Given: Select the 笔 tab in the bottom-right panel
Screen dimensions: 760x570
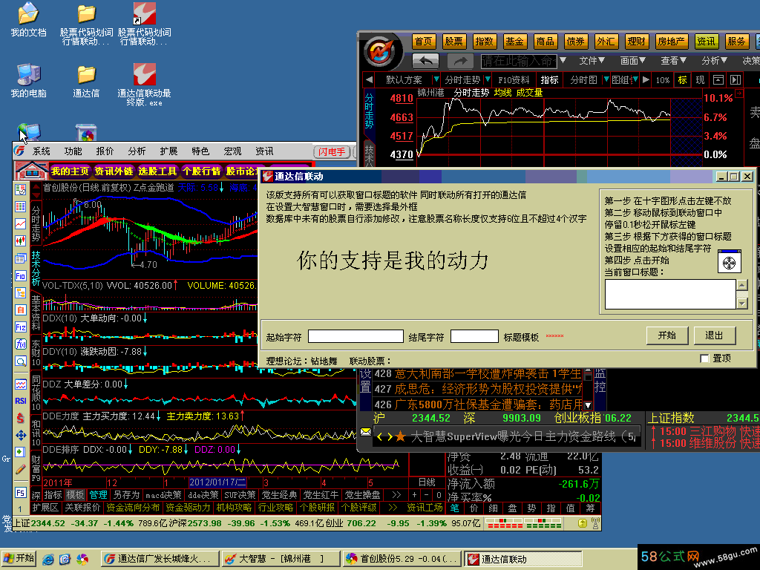Looking at the screenshot, I should [455, 508].
